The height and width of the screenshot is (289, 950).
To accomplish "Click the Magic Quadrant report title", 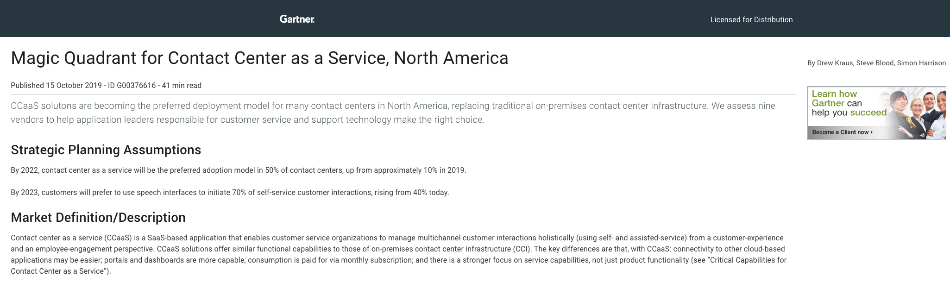I will click(x=259, y=58).
